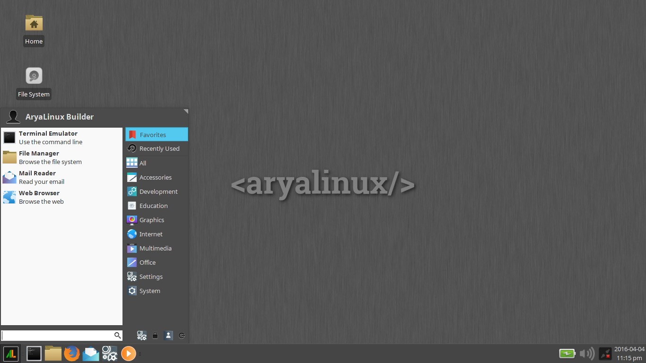Launch Firefox from the panel

[72, 354]
